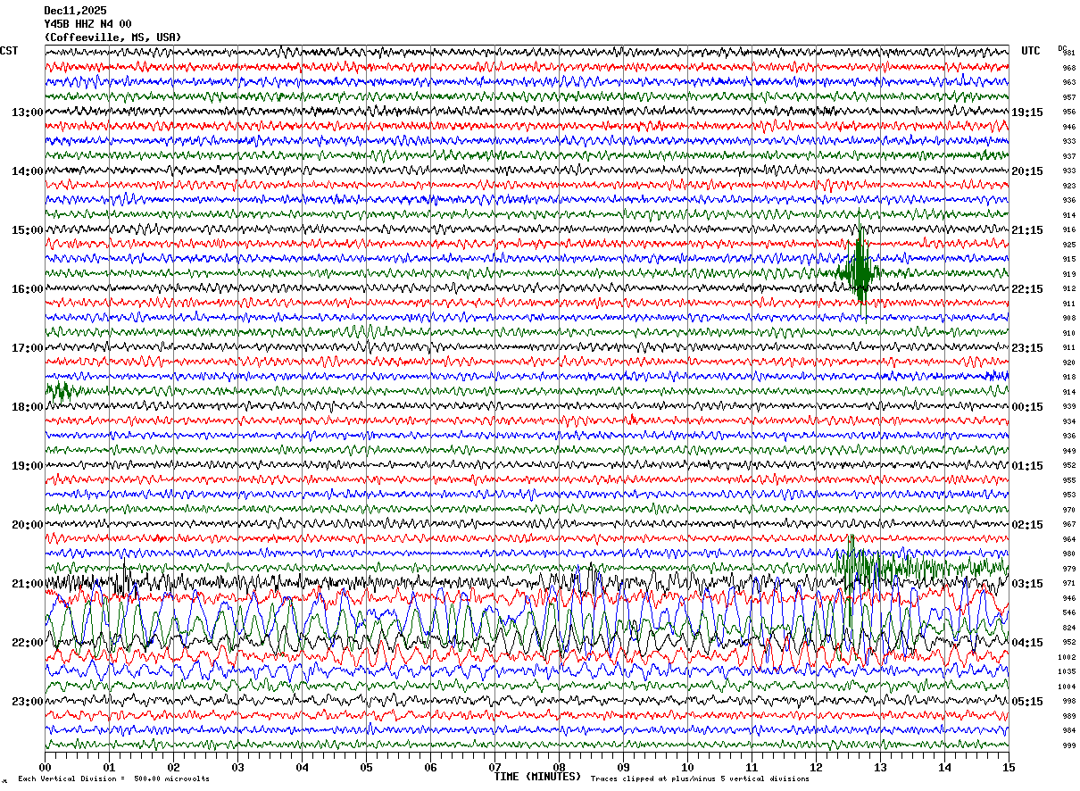
Task: Select the 12 minute axis tick label
Action: pyautogui.click(x=816, y=767)
